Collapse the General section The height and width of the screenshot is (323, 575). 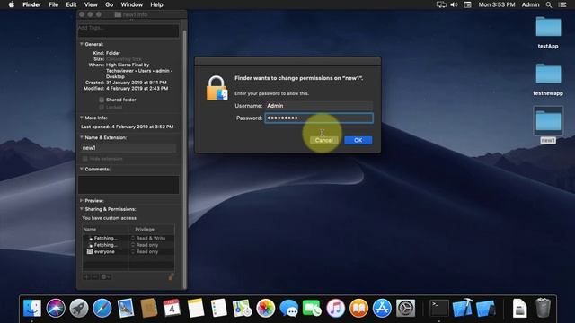coord(82,44)
